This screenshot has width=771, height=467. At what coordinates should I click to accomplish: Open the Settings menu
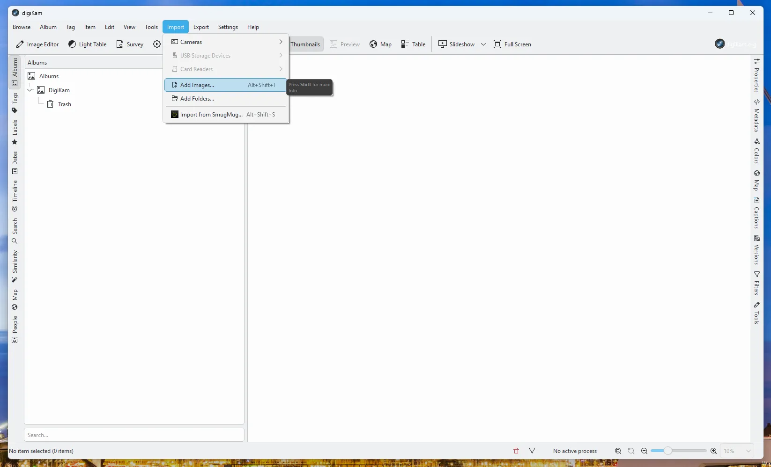click(x=228, y=27)
